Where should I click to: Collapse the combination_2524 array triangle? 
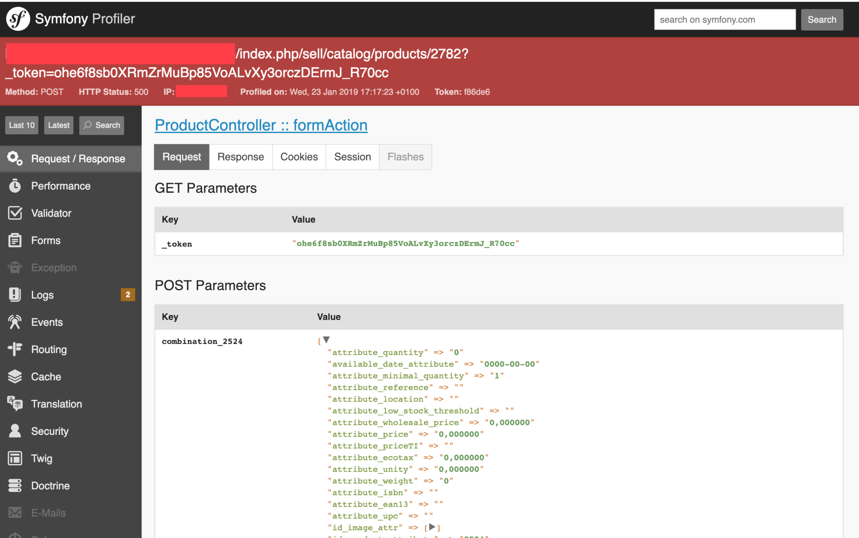tap(326, 340)
